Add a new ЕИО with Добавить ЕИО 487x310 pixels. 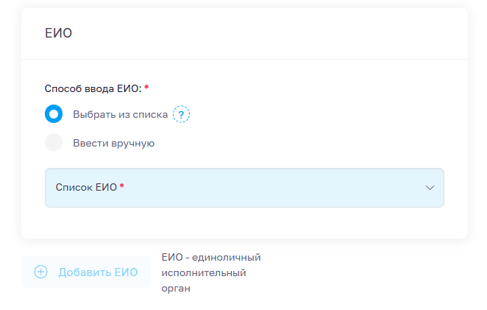tap(86, 272)
